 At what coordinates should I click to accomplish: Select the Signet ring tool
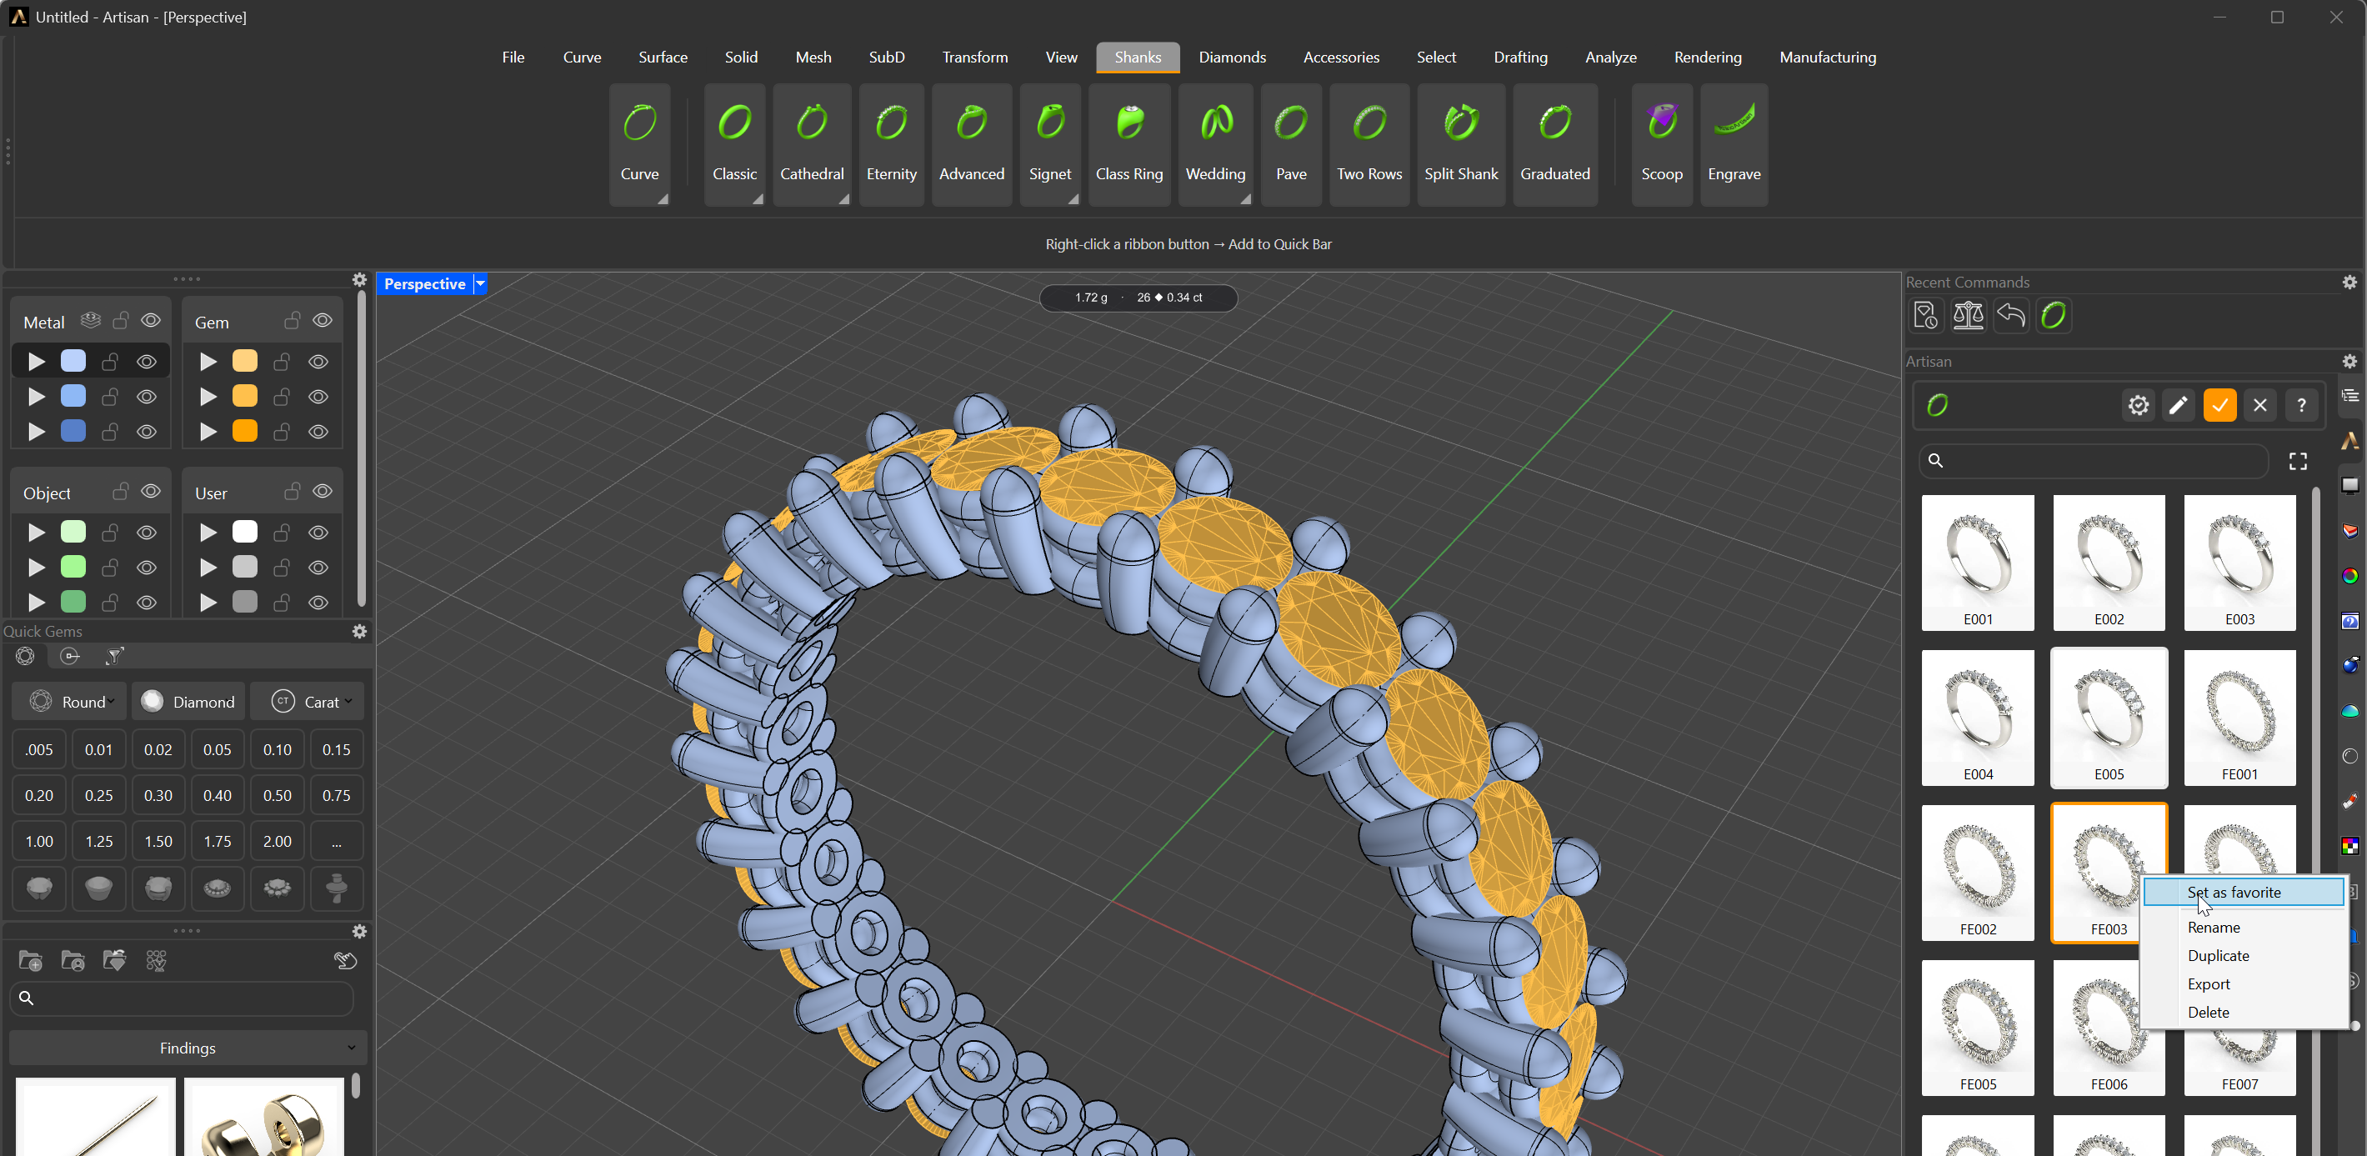click(x=1050, y=144)
